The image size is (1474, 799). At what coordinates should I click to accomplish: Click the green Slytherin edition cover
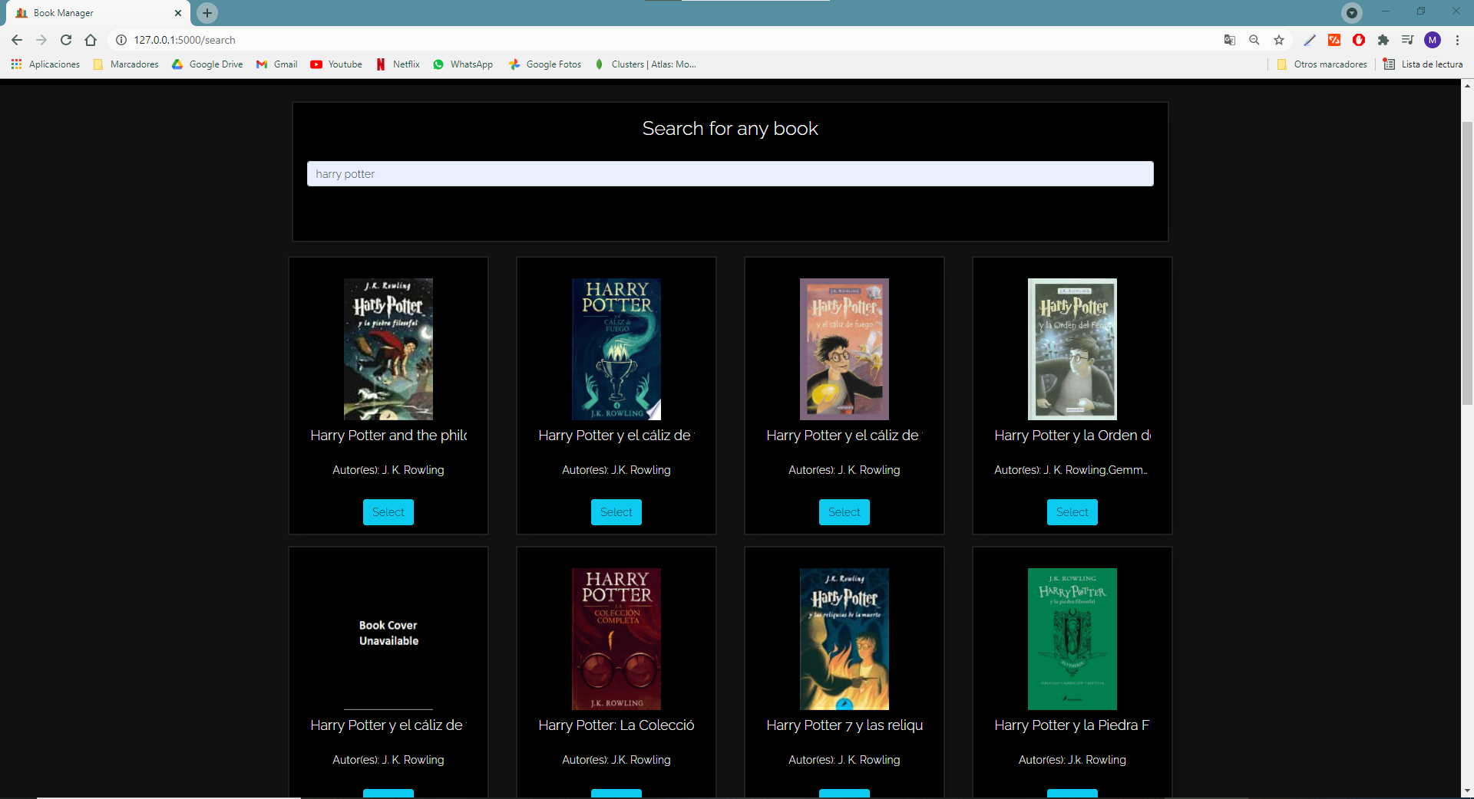pyautogui.click(x=1072, y=639)
